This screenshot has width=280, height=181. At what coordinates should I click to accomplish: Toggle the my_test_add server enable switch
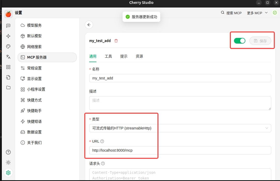239,41
